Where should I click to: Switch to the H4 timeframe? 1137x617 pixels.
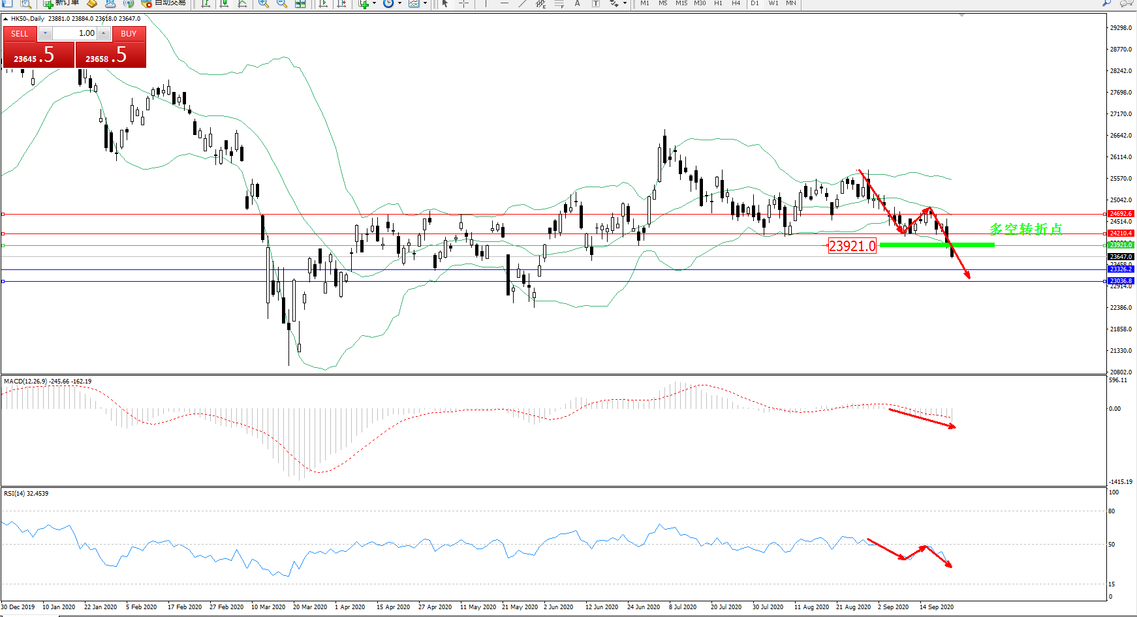736,3
